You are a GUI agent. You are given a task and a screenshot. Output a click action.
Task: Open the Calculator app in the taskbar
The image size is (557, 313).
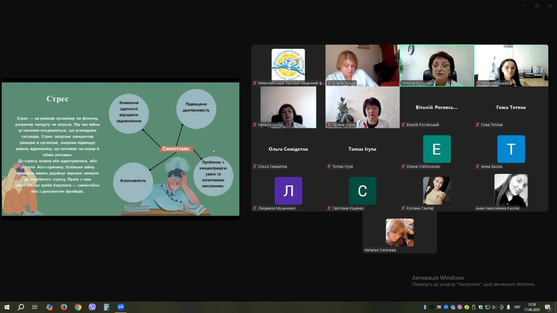[106, 307]
